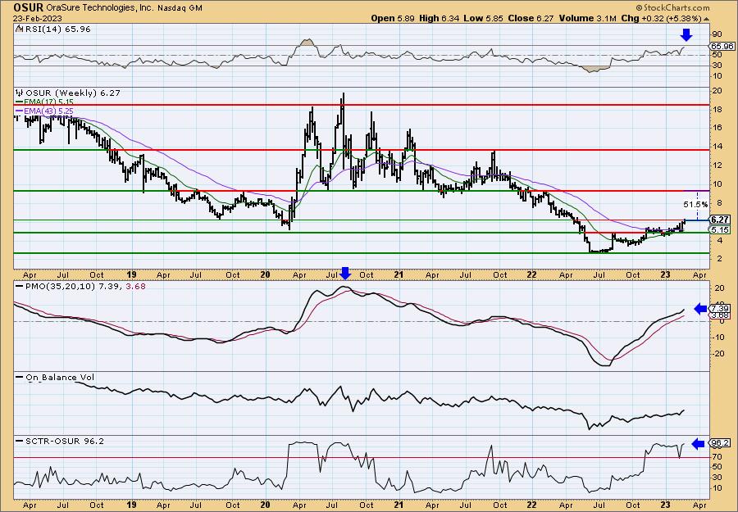Click the 7.39 PMO value tag on the right axis
The image size is (738, 512).
coord(720,310)
